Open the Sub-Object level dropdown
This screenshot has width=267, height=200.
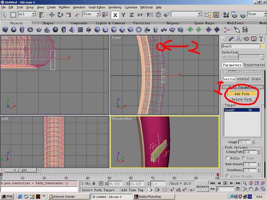pyautogui.click(x=262, y=57)
